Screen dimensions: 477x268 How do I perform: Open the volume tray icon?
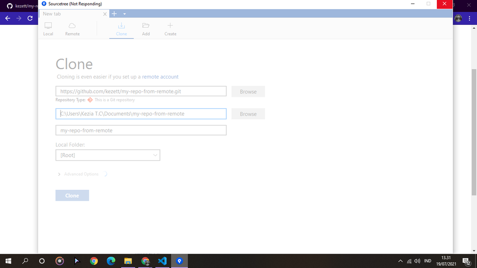pos(417,261)
